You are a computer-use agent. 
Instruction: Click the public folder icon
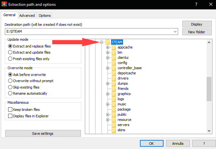(x=114, y=114)
